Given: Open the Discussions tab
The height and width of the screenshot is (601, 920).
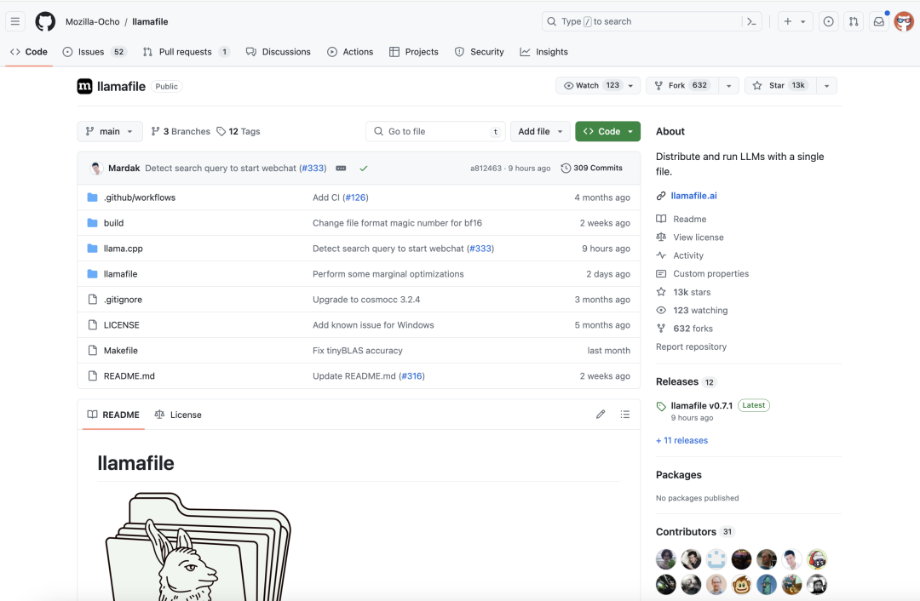Looking at the screenshot, I should pos(278,52).
